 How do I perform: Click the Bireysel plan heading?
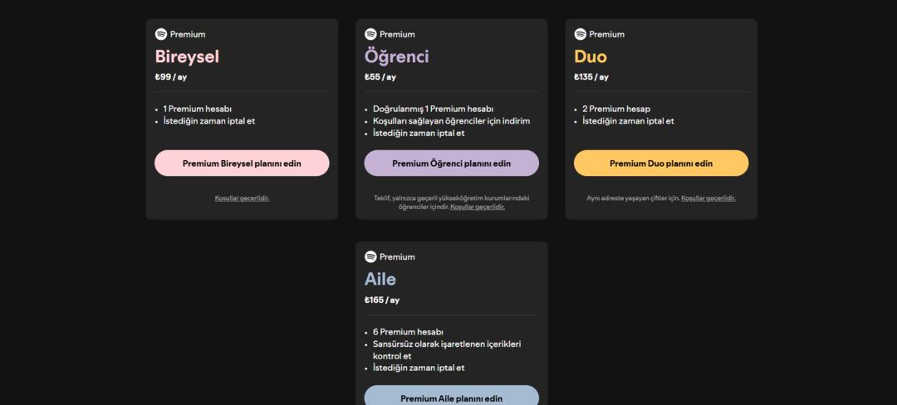pyautogui.click(x=187, y=56)
